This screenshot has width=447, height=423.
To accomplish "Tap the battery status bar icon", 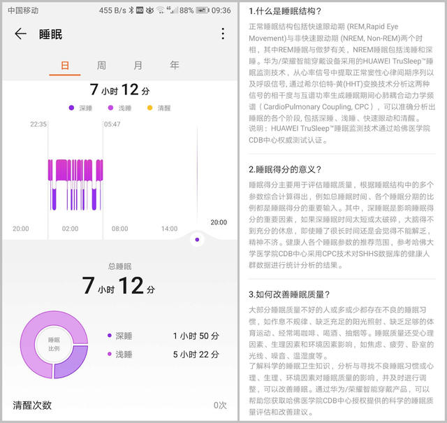I will point(203,10).
